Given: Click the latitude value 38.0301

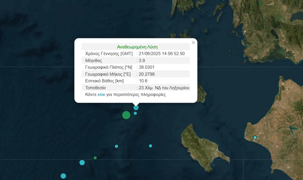Looking at the screenshot, I should pyautogui.click(x=146, y=67).
